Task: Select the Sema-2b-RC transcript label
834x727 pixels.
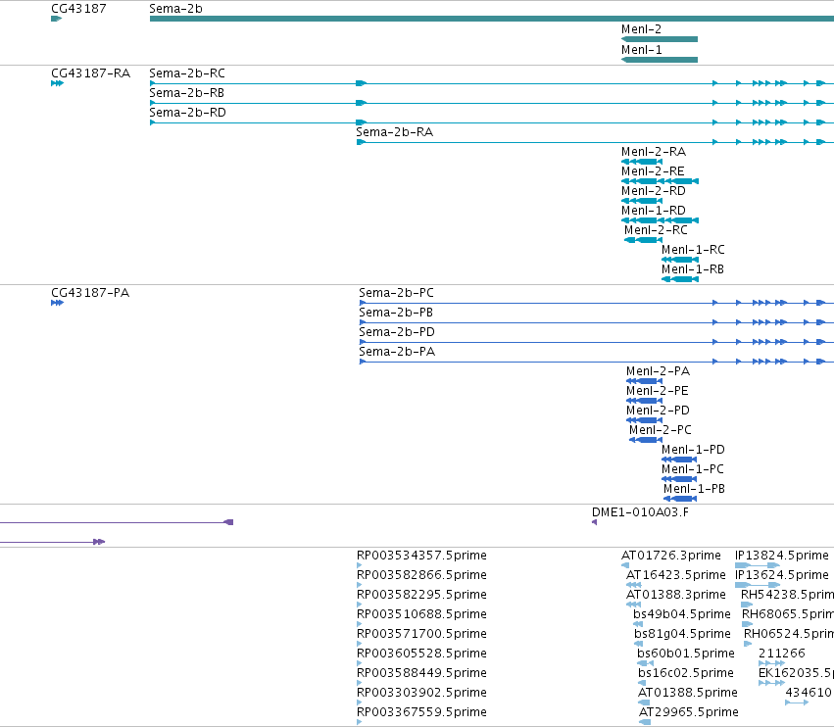Action: click(186, 73)
